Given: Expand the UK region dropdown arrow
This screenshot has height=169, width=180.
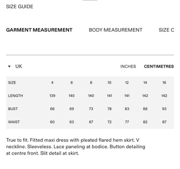Looking at the screenshot, I should 9,66.
